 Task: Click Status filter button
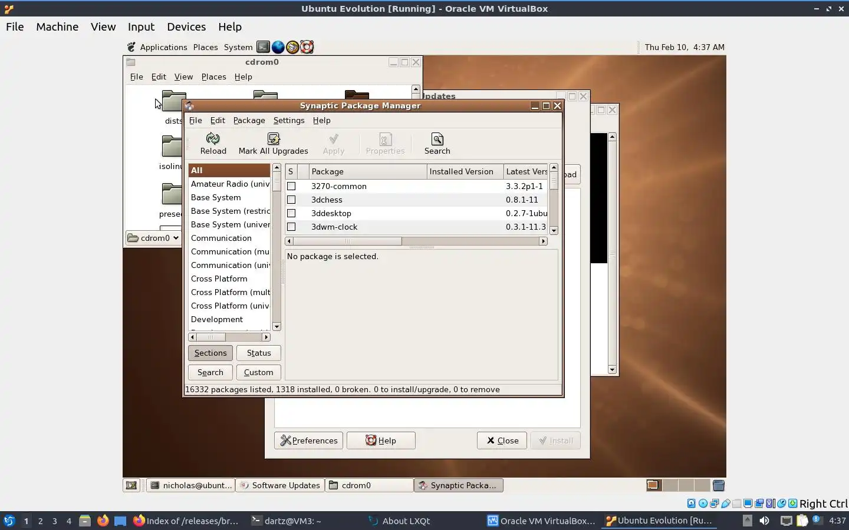[259, 353]
